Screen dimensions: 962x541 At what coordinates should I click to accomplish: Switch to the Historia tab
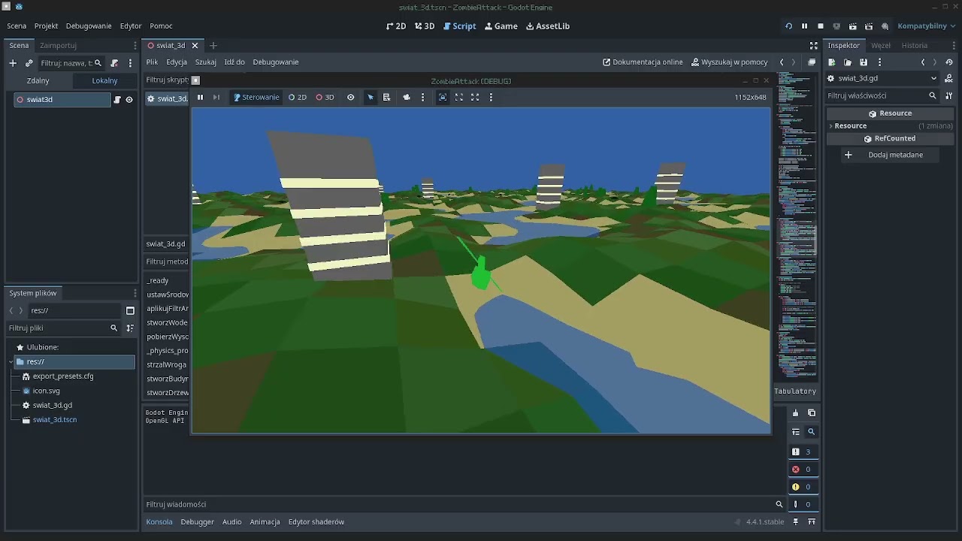915,46
